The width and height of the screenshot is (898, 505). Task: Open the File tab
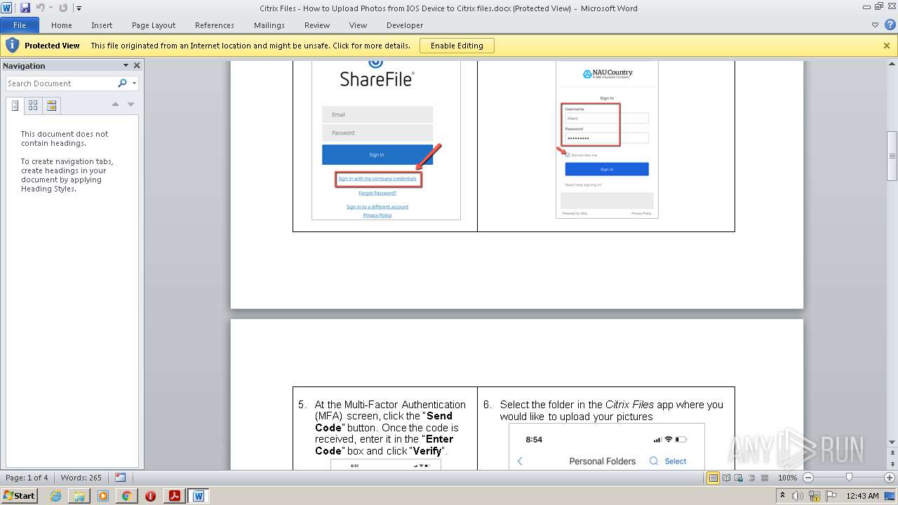click(x=20, y=25)
